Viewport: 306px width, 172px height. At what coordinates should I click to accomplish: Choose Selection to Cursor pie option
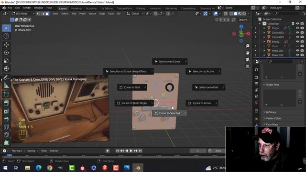click(x=170, y=62)
